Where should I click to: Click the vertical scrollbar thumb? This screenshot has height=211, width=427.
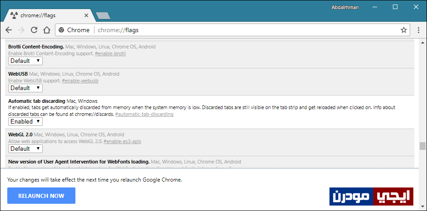pyautogui.click(x=422, y=146)
